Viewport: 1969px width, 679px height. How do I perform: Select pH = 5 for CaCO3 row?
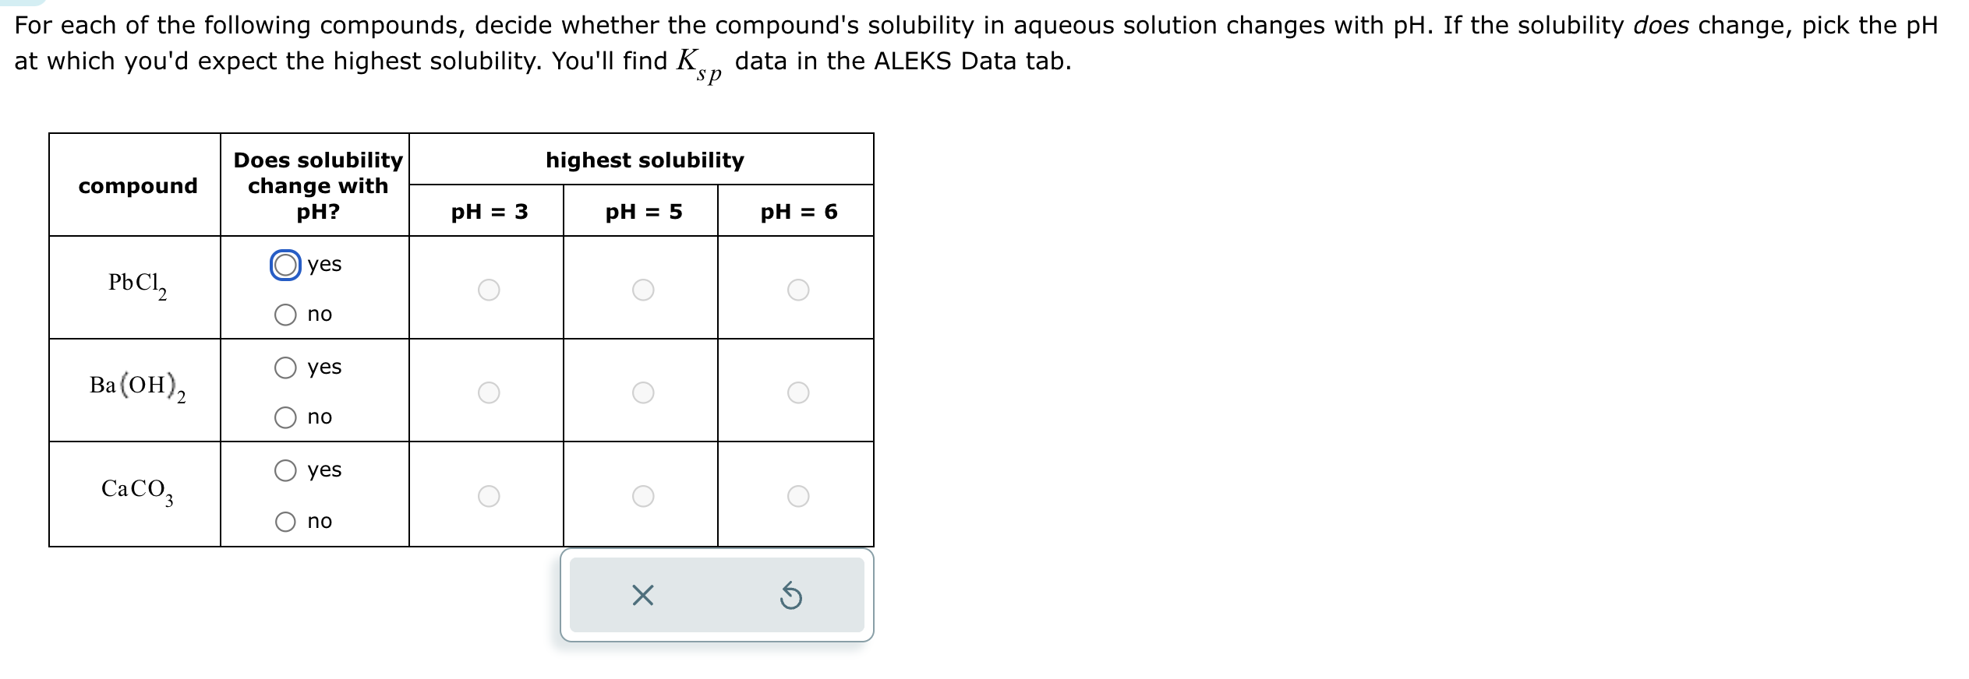[641, 495]
